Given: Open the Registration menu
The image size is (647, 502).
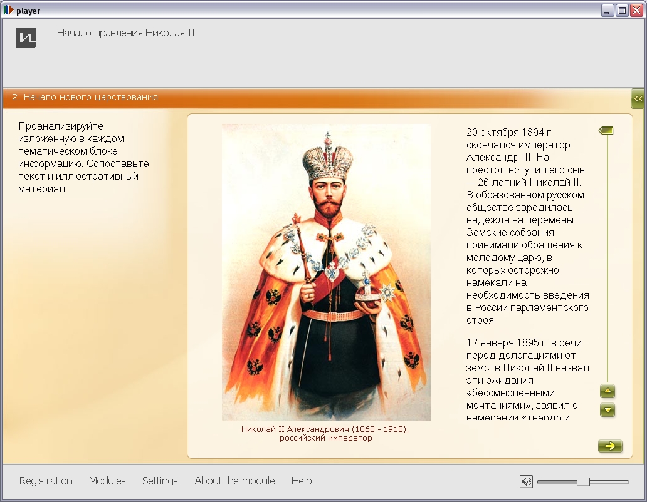Looking at the screenshot, I should (x=46, y=481).
